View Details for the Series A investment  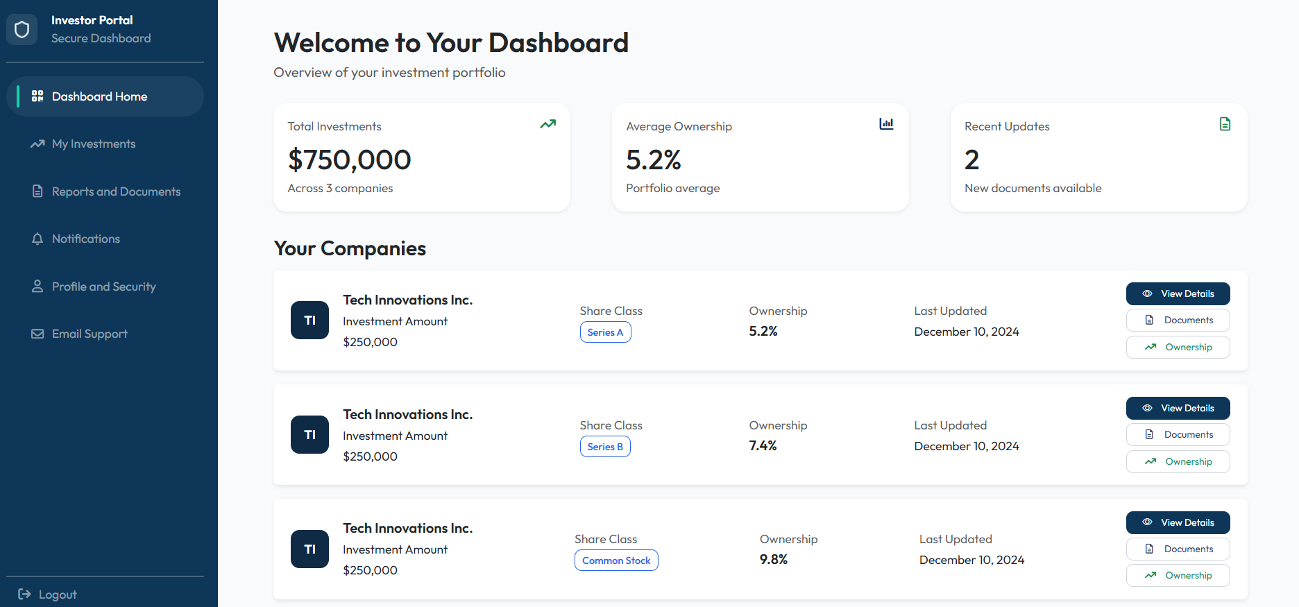click(x=1178, y=293)
